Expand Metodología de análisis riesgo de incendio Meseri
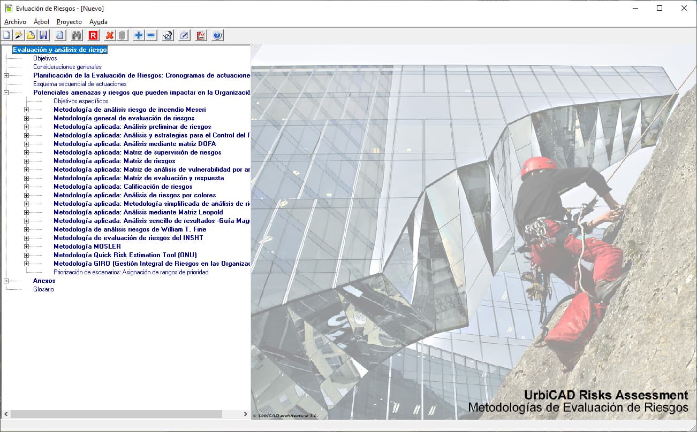This screenshot has height=432, width=697. 26,110
